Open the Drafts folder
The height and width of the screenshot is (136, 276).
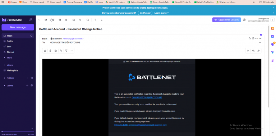click(x=18, y=41)
